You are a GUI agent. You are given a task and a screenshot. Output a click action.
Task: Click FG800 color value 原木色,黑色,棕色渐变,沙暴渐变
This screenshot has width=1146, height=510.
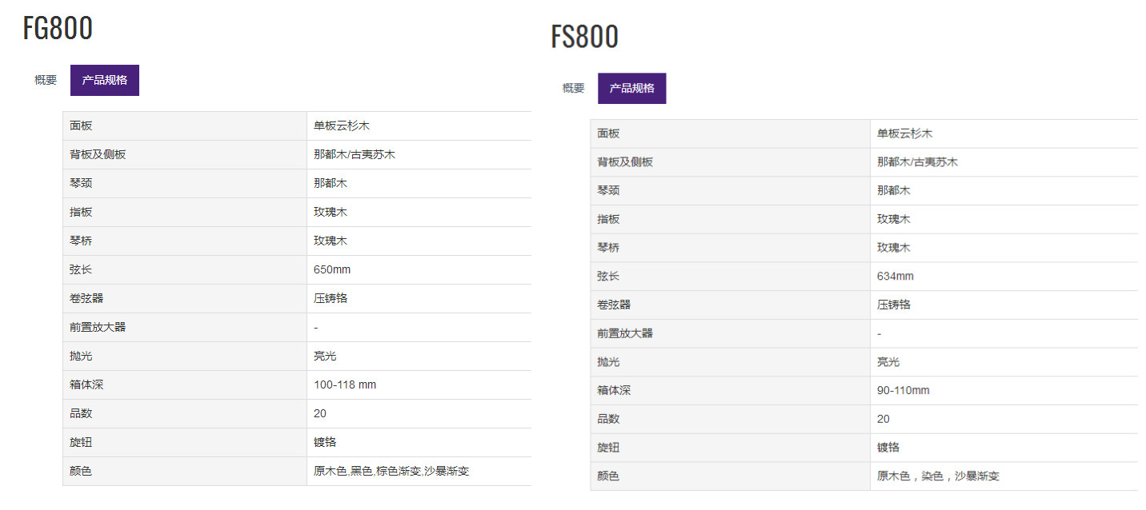391,471
